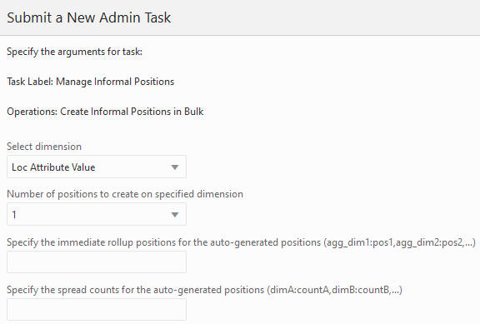480x324 pixels.
Task: Focus the immediate rollup positions input field
Action: pos(97,262)
